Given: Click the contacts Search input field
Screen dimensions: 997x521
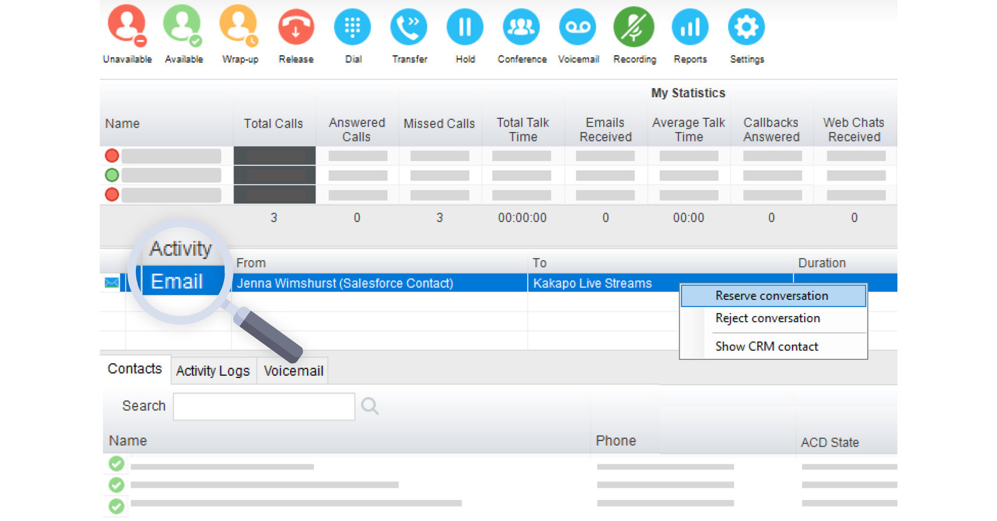Looking at the screenshot, I should (264, 407).
